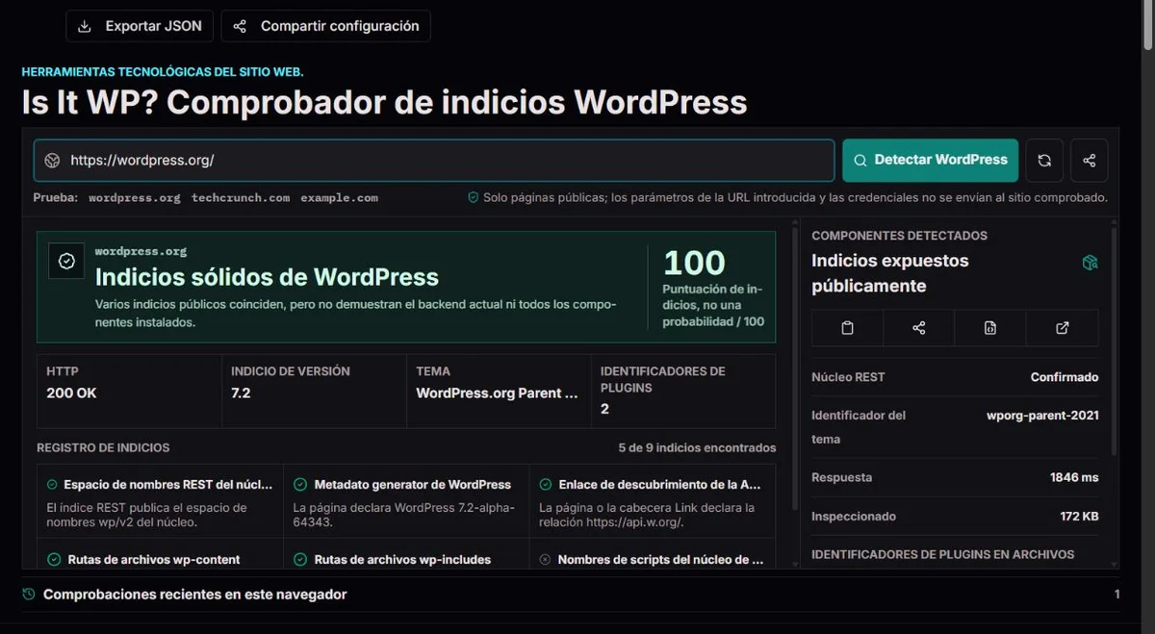
Task: Focus the URL field containing https://wordpress.org/
Action: click(x=434, y=161)
